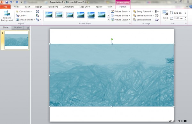Click the shape width field showing 25.33 cm
Screen dimensions: 192x124
tap(179, 18)
